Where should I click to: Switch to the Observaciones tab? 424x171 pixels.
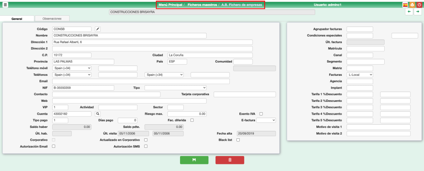[x=52, y=19]
